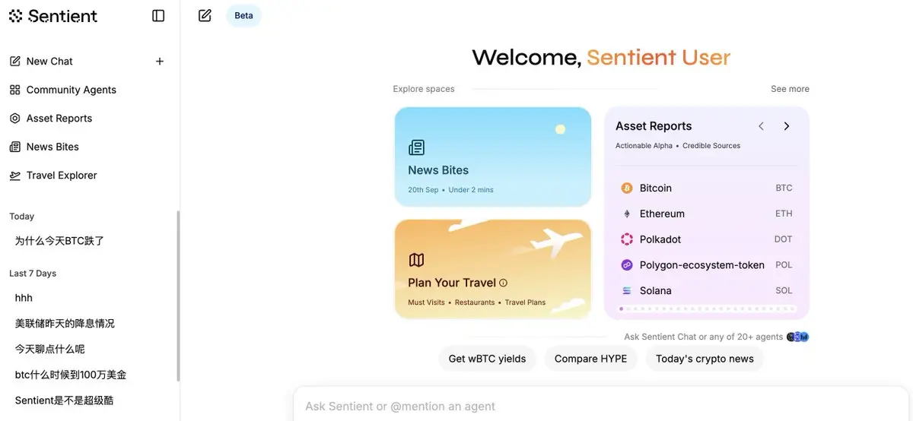Image resolution: width=913 pixels, height=421 pixels.
Task: Click the info icon next to Plan Your Travel
Action: 503,283
